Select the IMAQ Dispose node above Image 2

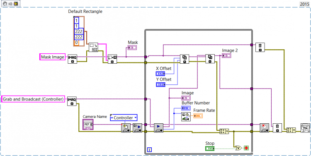[x=260, y=47]
